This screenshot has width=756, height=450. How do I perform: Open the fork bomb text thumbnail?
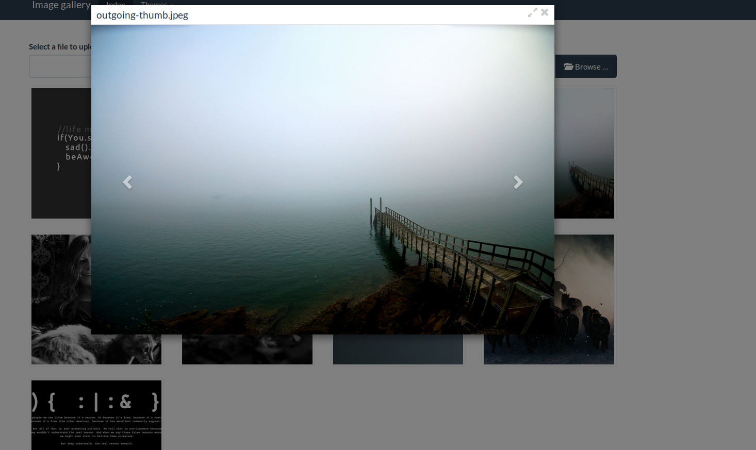[96, 415]
